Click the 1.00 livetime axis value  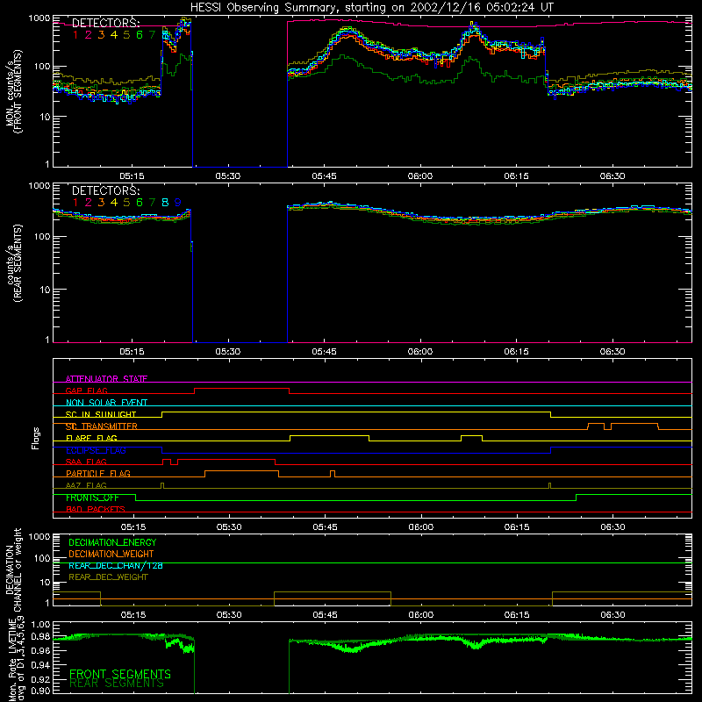(40, 625)
